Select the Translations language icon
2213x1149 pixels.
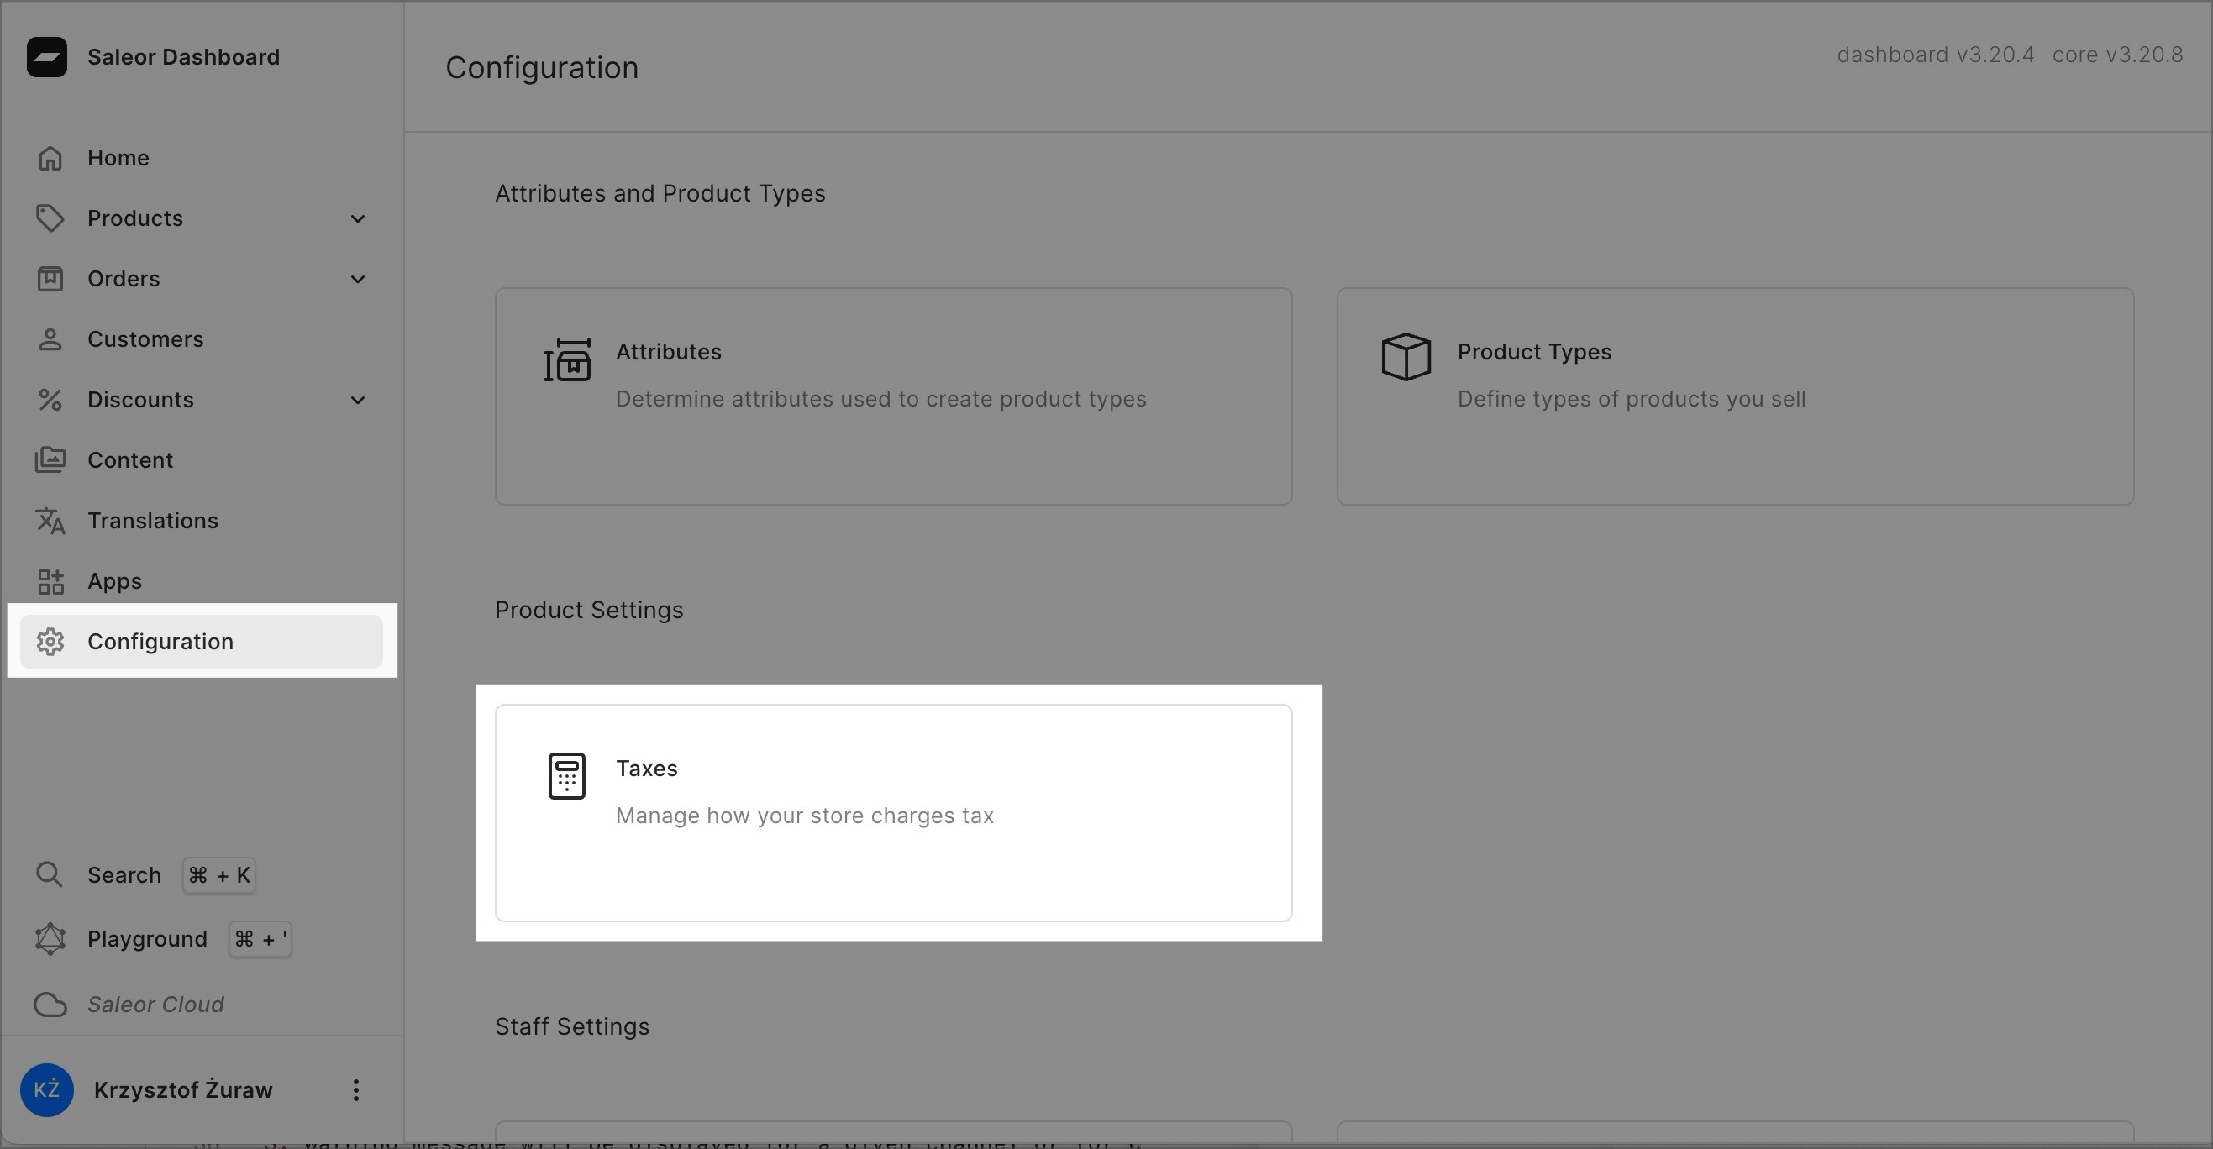coord(50,521)
